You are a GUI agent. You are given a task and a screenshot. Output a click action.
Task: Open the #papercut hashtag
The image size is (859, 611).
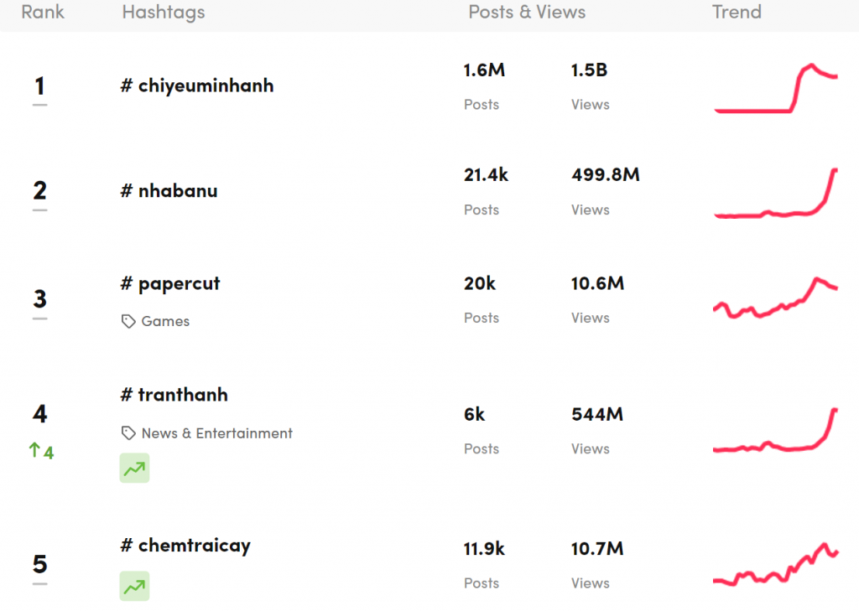170,283
